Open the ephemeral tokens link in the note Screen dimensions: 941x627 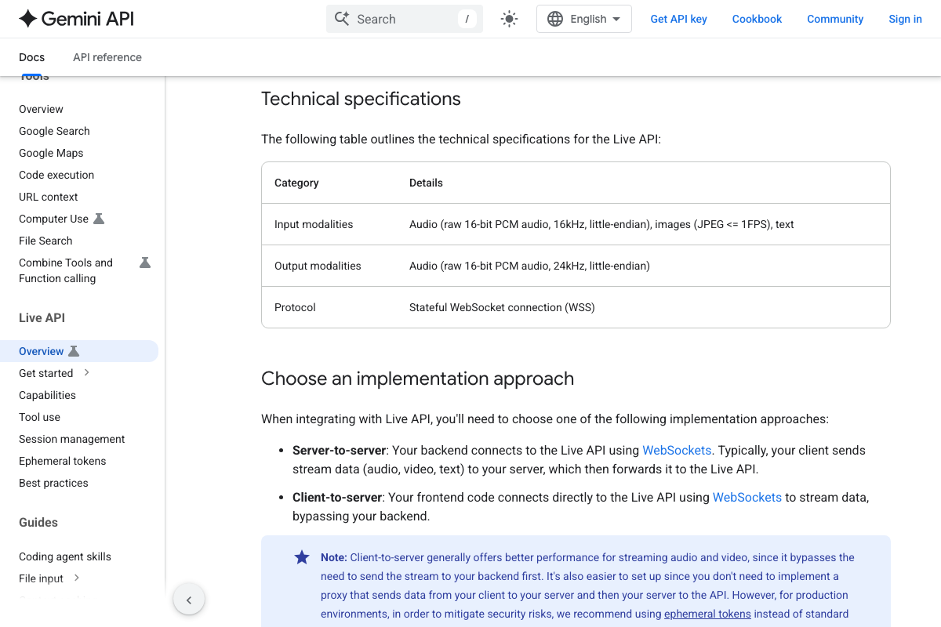(707, 614)
